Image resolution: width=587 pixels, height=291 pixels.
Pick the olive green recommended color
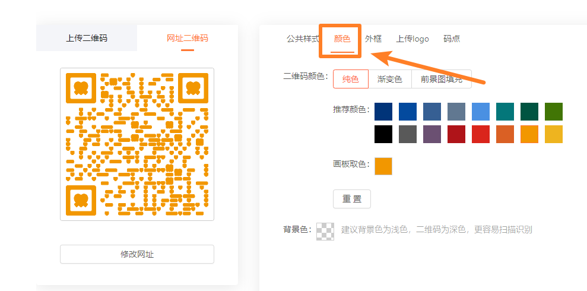pyautogui.click(x=554, y=112)
